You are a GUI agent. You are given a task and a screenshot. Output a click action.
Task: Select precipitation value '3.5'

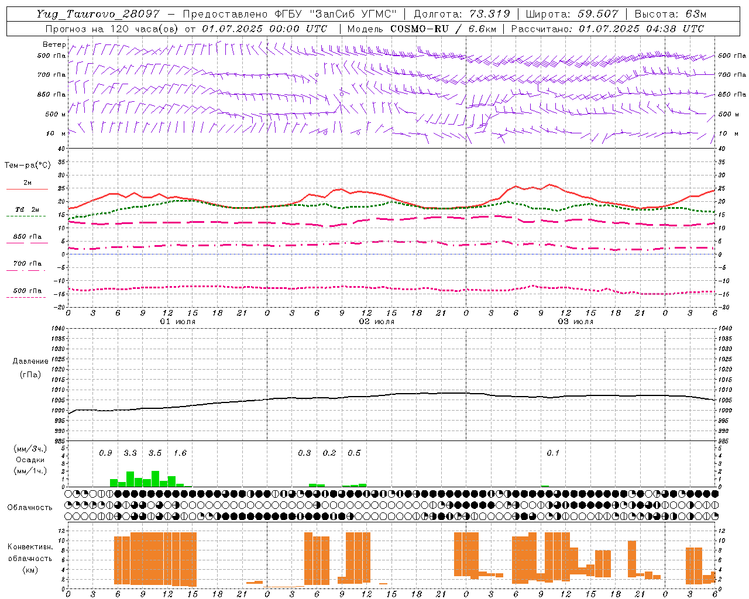(x=155, y=453)
